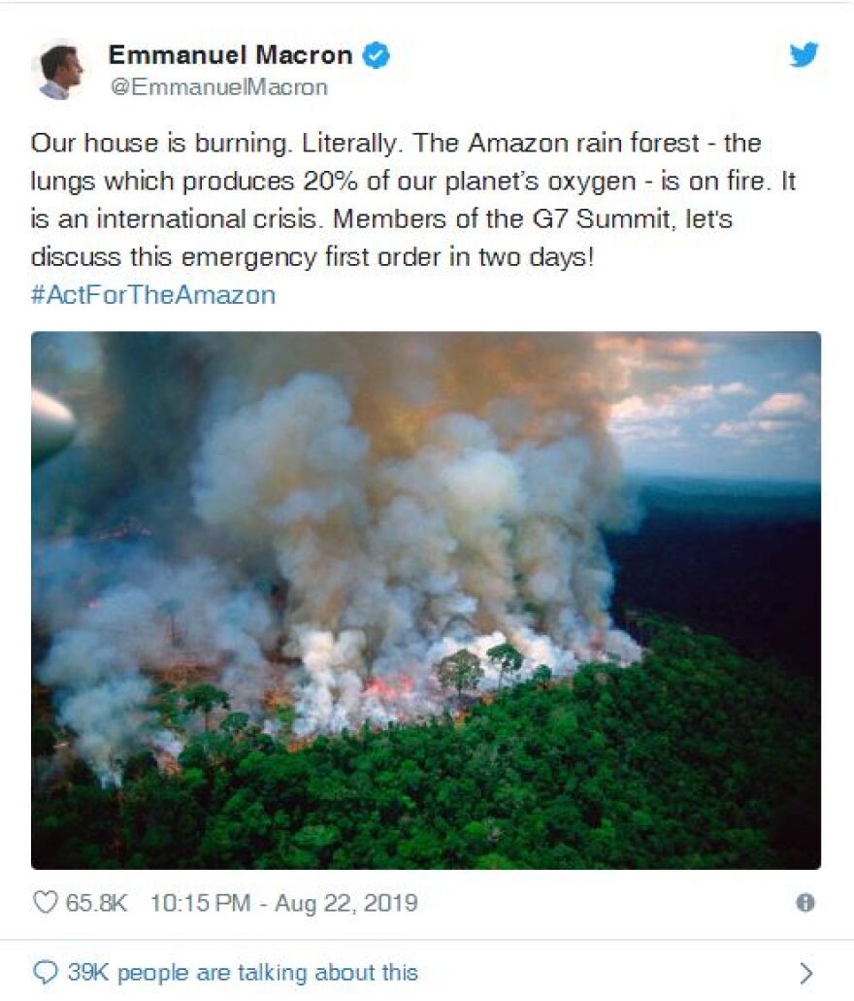Open the #ActForTheAmazon hashtag
This screenshot has width=854, height=1001.
click(x=153, y=295)
